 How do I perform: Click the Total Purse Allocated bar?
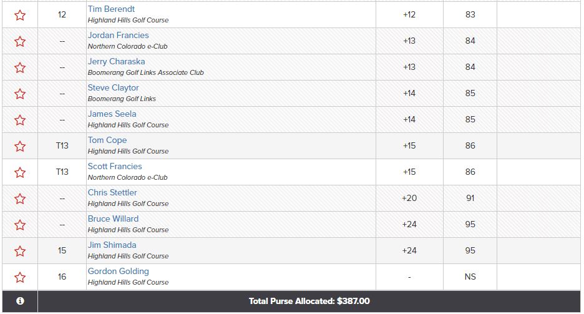(x=309, y=302)
